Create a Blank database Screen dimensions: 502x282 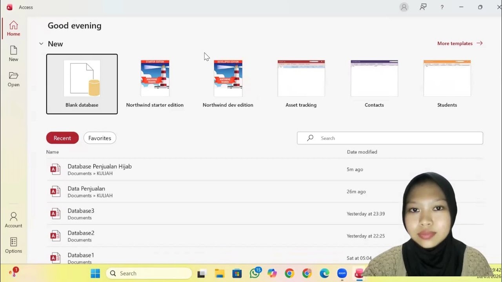pos(82,84)
